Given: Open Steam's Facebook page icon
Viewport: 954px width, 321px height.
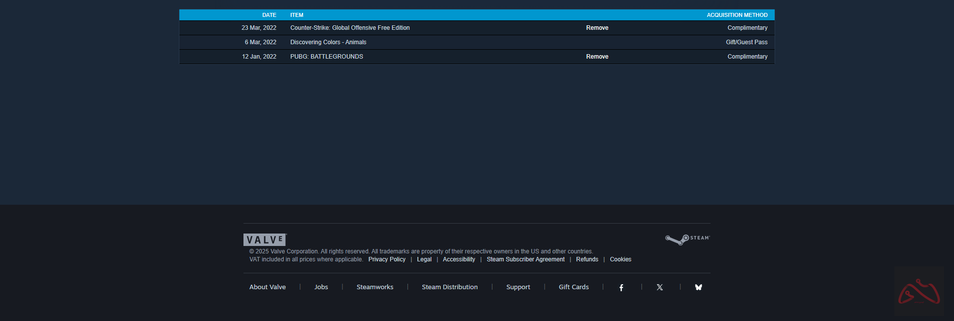Looking at the screenshot, I should tap(621, 287).
